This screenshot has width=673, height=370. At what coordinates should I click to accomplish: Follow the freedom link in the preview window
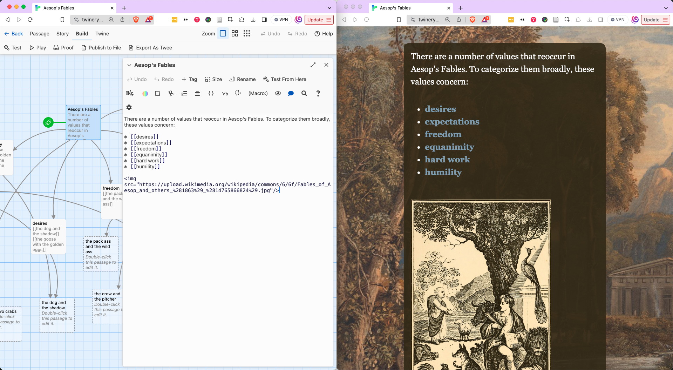tap(443, 134)
